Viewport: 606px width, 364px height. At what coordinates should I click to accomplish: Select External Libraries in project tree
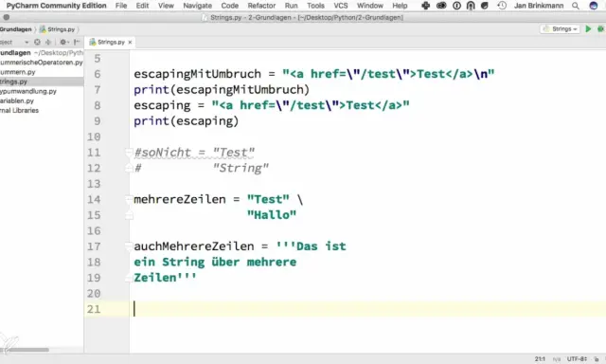(42, 110)
